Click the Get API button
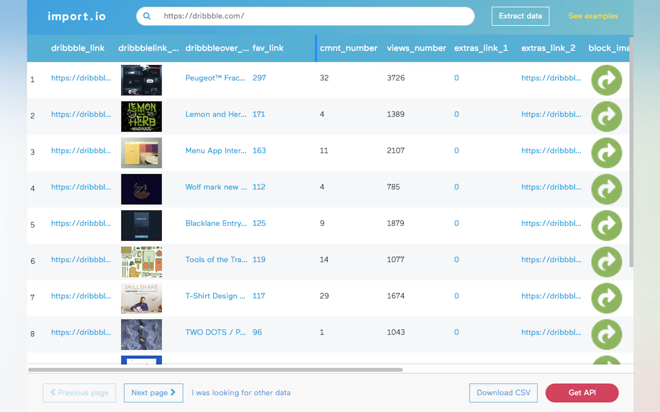The height and width of the screenshot is (412, 660). 582,393
